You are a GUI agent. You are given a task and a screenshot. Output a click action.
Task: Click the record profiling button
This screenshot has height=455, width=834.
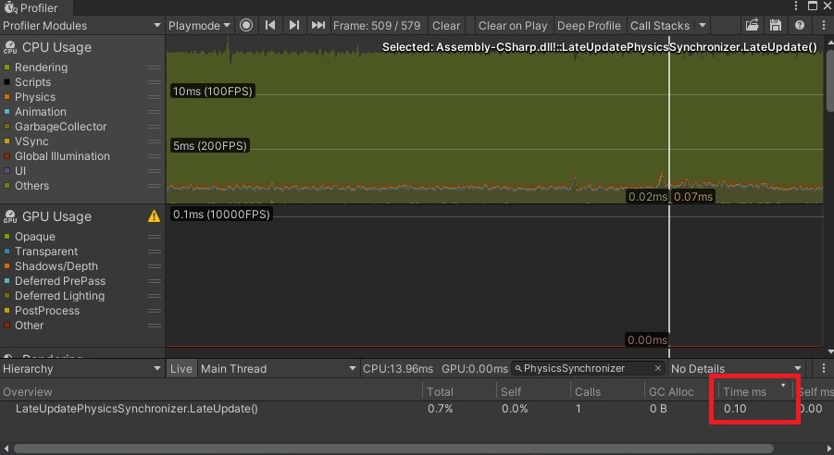point(245,25)
